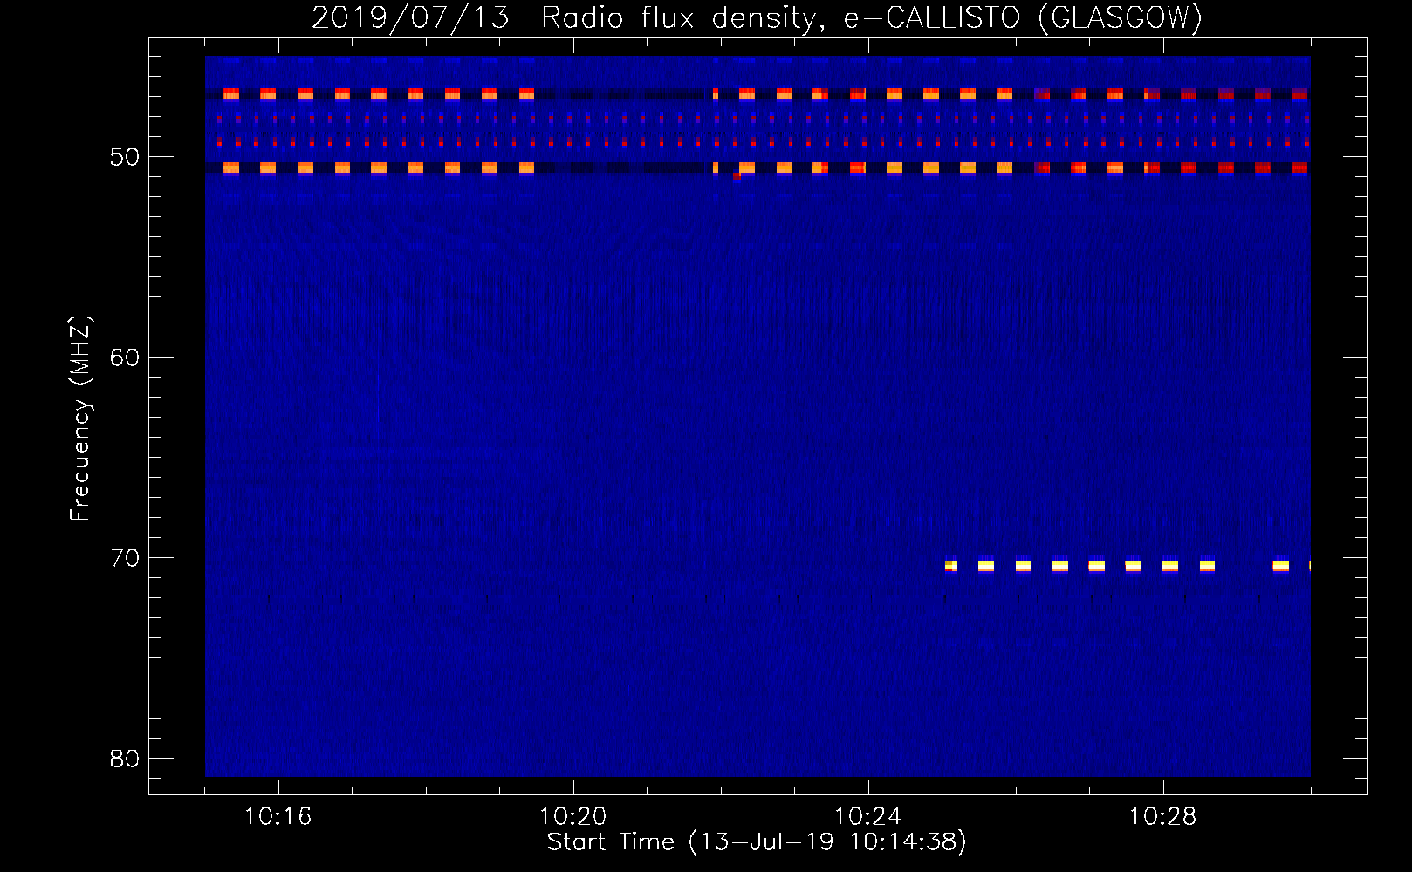Click the "Frequency (MHZ)" axis label
Viewport: 1412px width, 872px height.
tap(80, 419)
